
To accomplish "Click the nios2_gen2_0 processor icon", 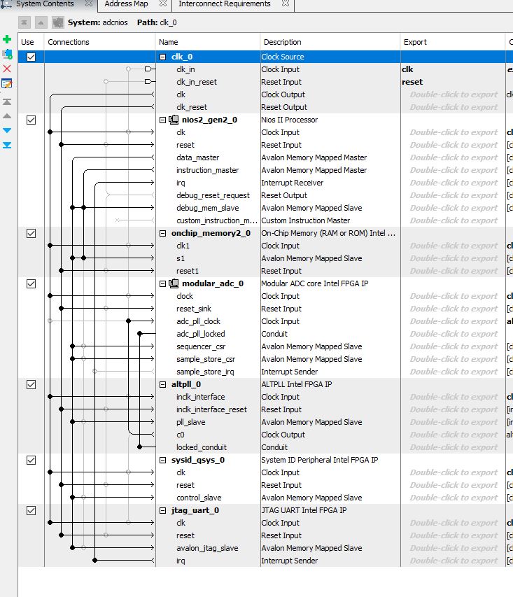I will [174, 120].
